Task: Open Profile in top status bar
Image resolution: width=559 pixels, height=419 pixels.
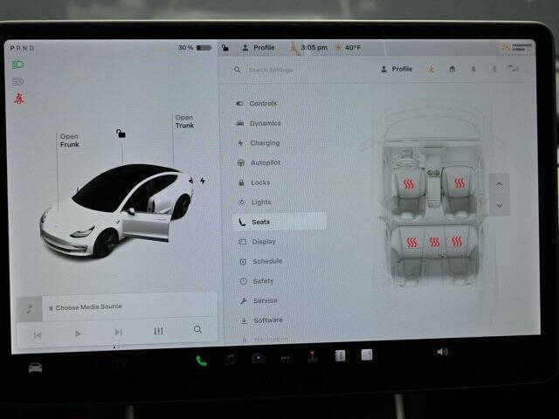Action: 259,47
